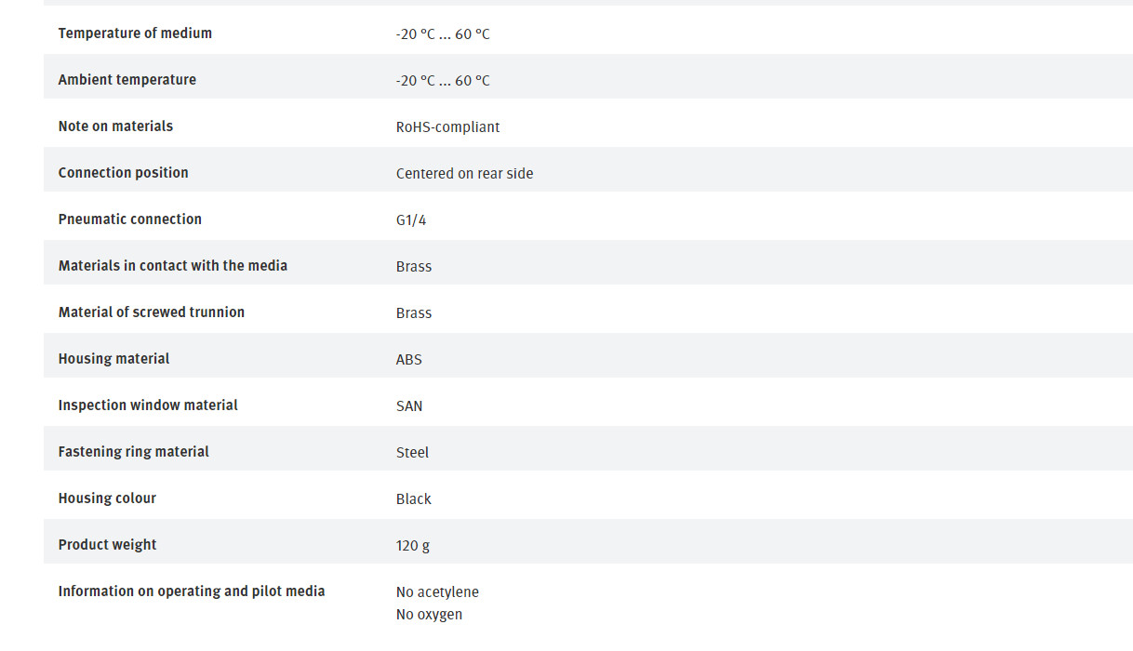Image resolution: width=1133 pixels, height=651 pixels.
Task: Click the Material of screwed trunnion label
Action: (x=152, y=312)
